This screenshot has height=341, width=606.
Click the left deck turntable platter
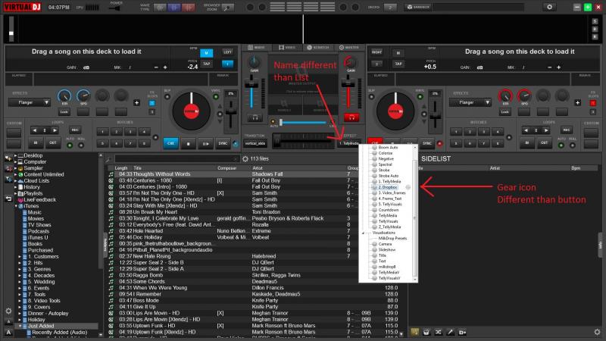click(x=192, y=111)
